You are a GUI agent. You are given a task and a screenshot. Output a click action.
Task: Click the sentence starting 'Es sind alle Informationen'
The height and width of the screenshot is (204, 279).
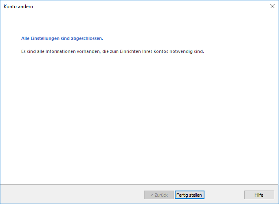(112, 52)
